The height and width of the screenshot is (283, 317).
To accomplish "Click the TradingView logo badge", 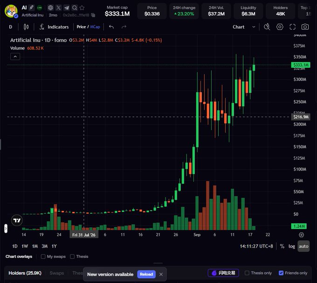I will click(x=17, y=220).
